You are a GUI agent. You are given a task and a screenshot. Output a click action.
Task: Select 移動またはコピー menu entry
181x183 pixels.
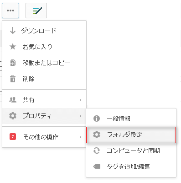click(x=44, y=63)
